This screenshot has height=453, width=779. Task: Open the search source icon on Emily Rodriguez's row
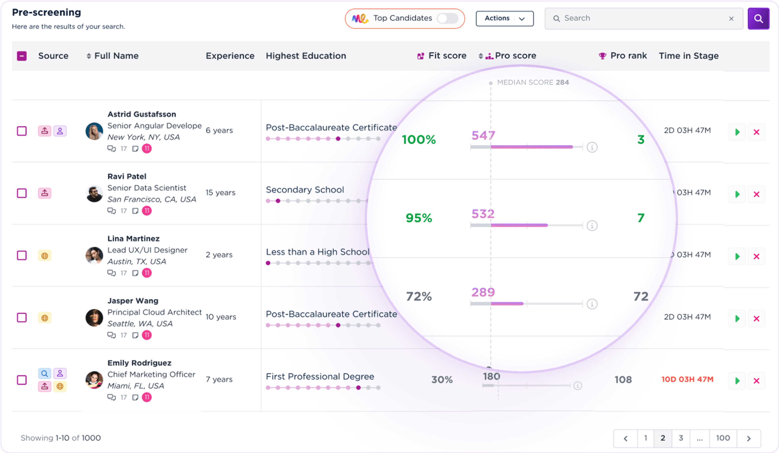[x=44, y=373]
